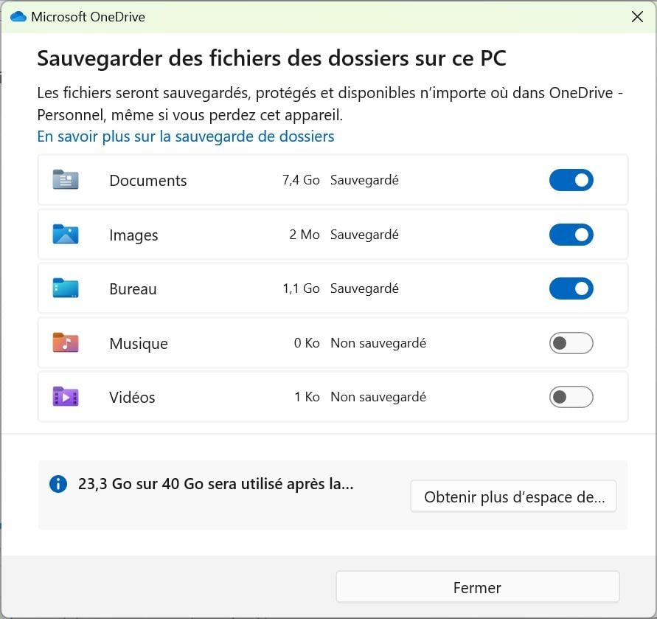Click the '7,4 Go' size value
The image size is (657, 619).
(301, 180)
